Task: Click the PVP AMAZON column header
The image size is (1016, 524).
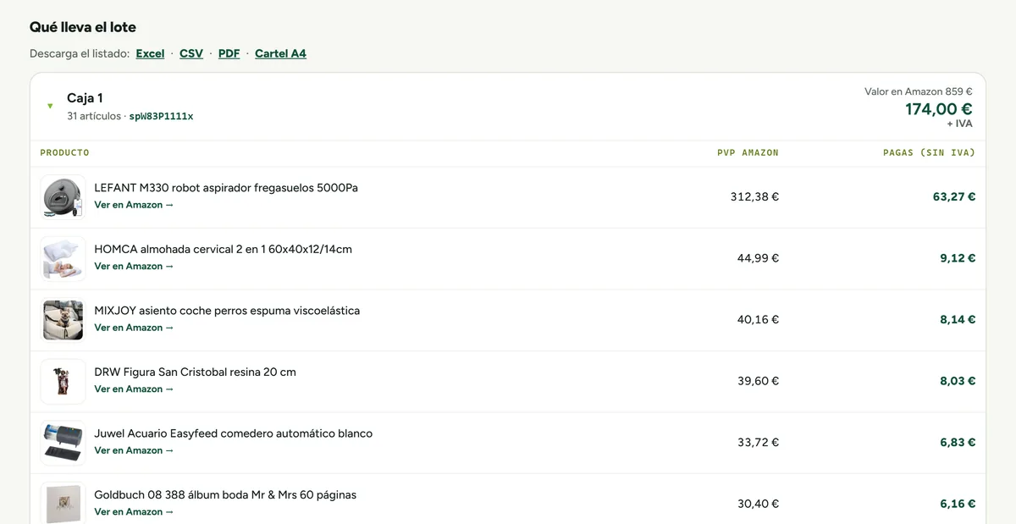Action: coord(748,152)
